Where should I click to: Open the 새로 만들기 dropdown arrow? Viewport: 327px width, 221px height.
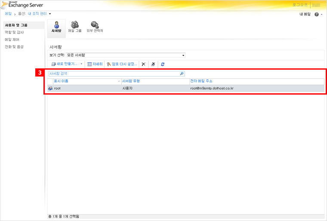(x=81, y=64)
